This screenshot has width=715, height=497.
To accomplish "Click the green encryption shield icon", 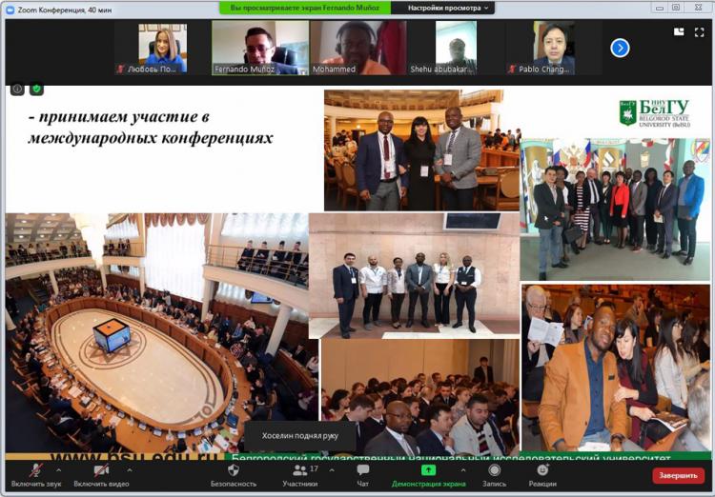I will point(36,89).
